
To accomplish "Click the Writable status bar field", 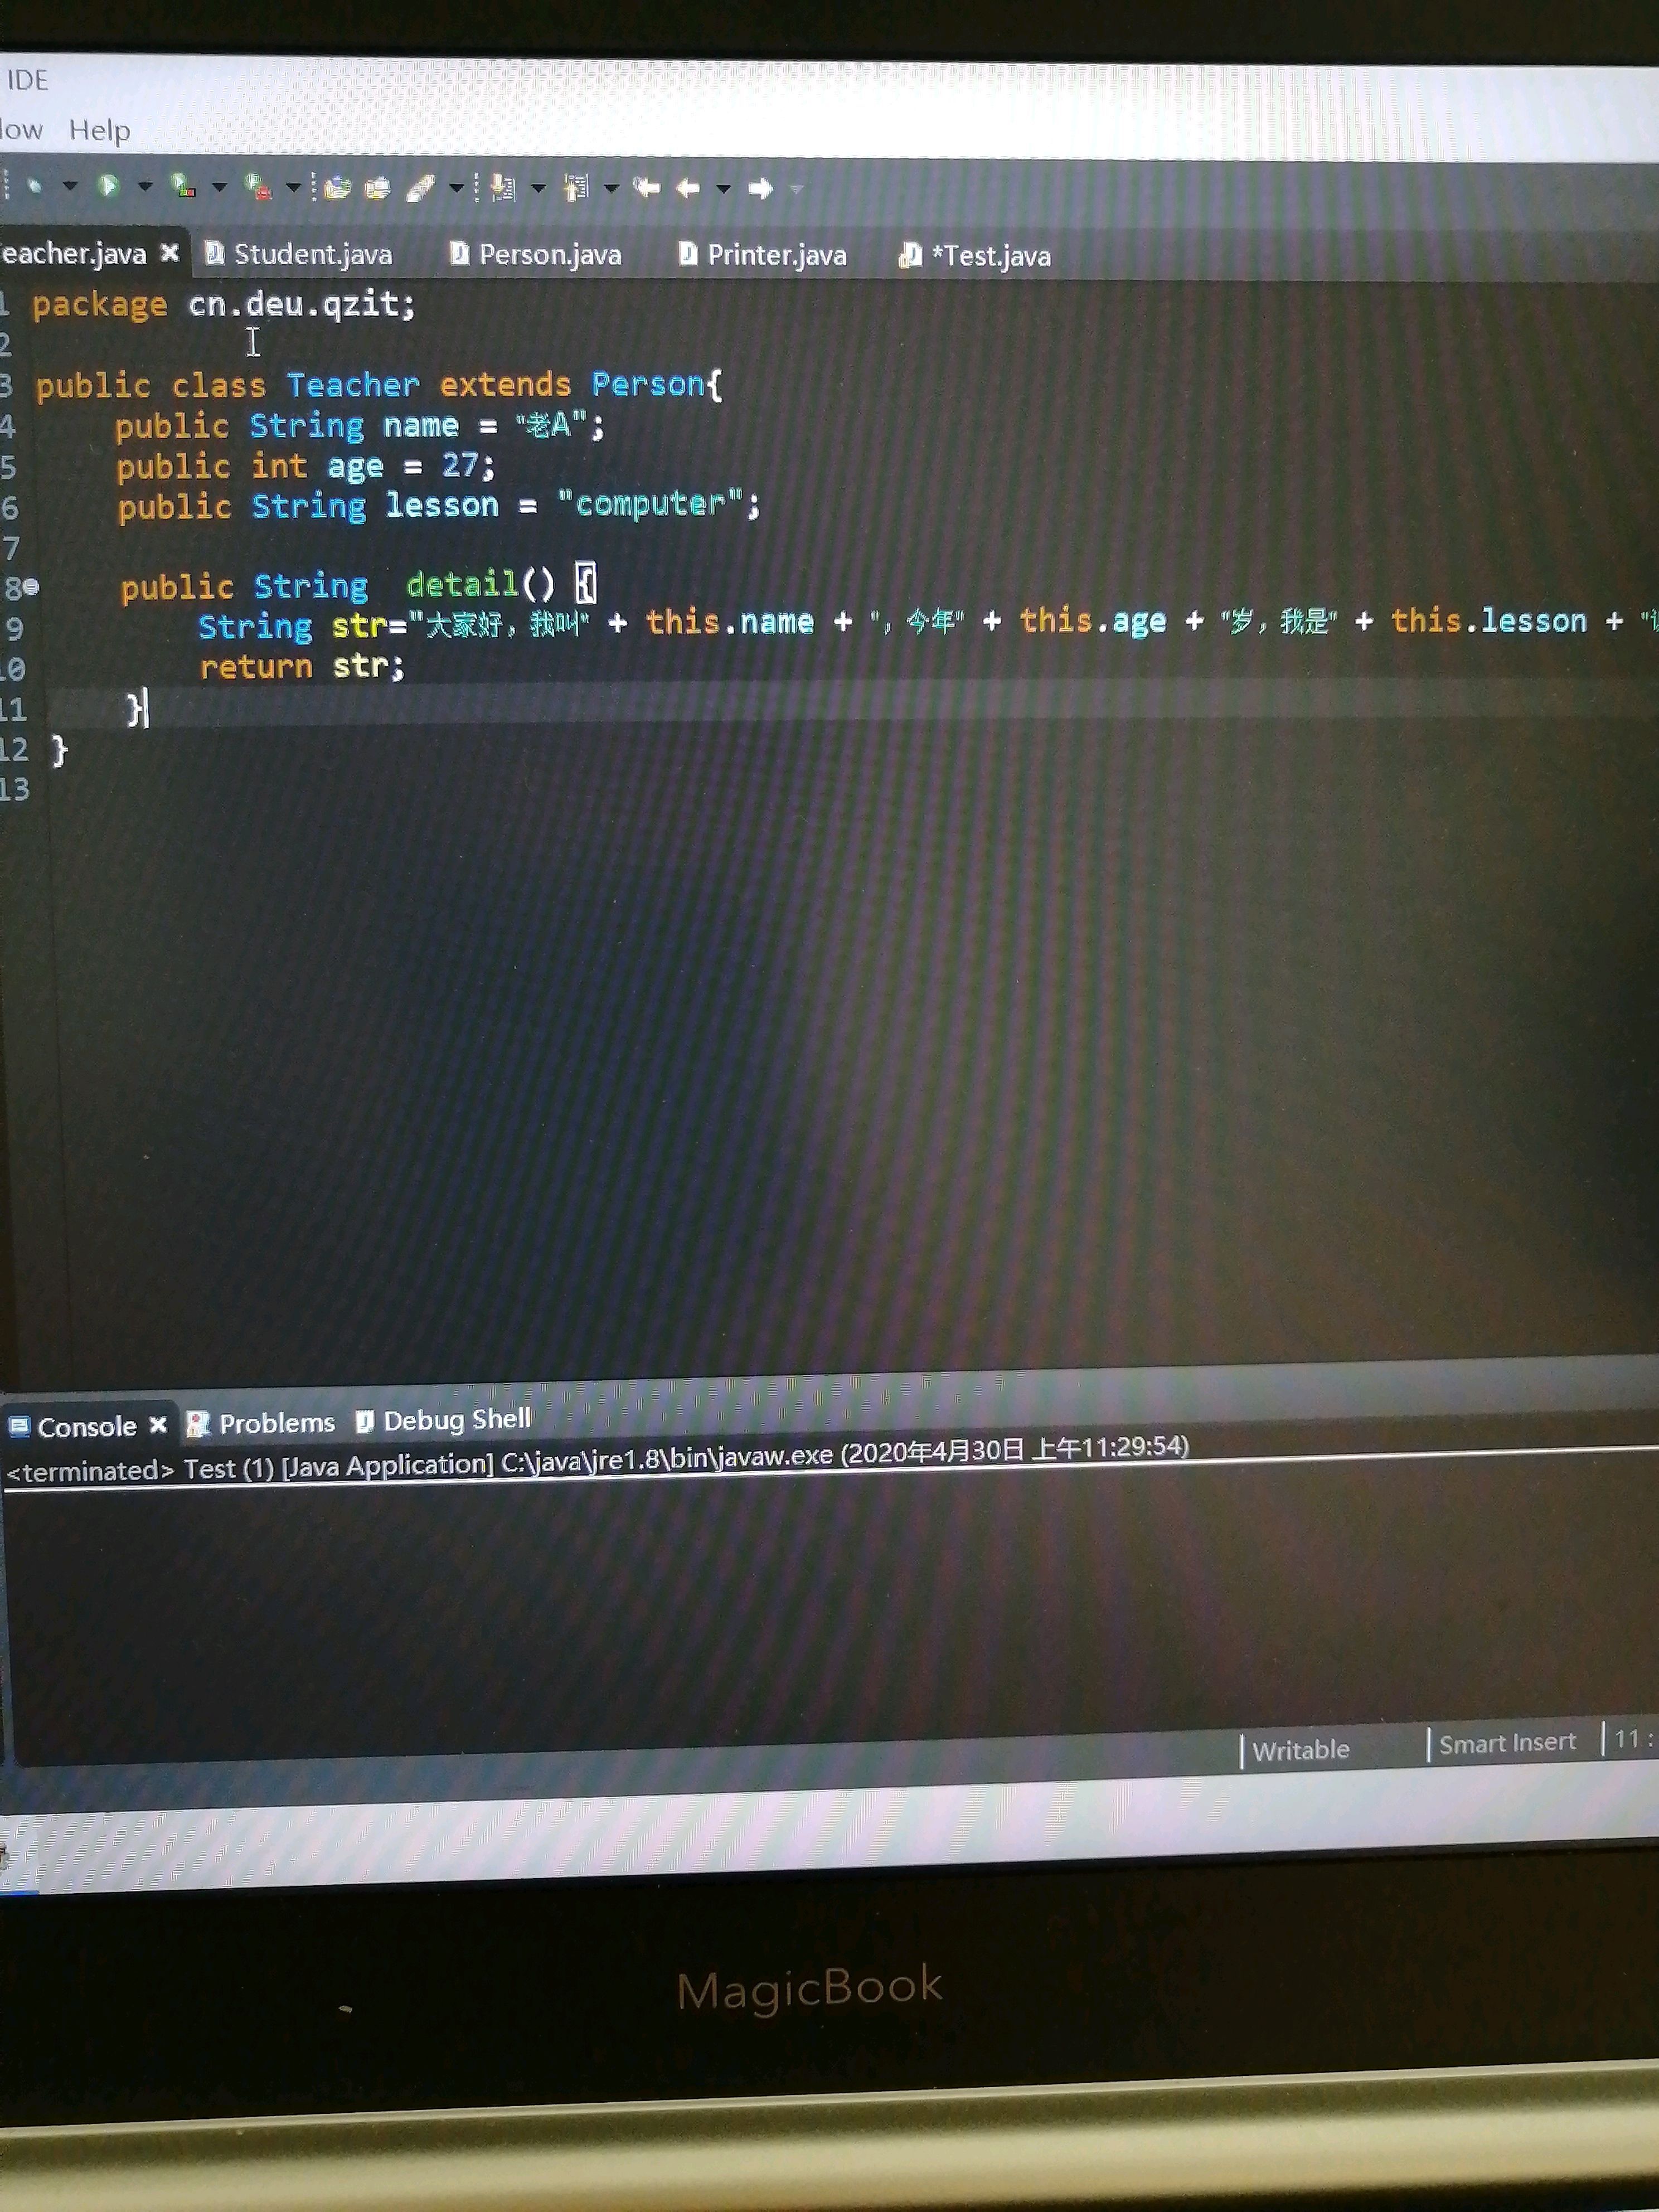I will coord(1300,1750).
